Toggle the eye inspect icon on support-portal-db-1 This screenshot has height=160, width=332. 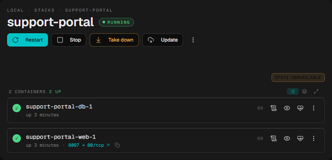(287, 108)
